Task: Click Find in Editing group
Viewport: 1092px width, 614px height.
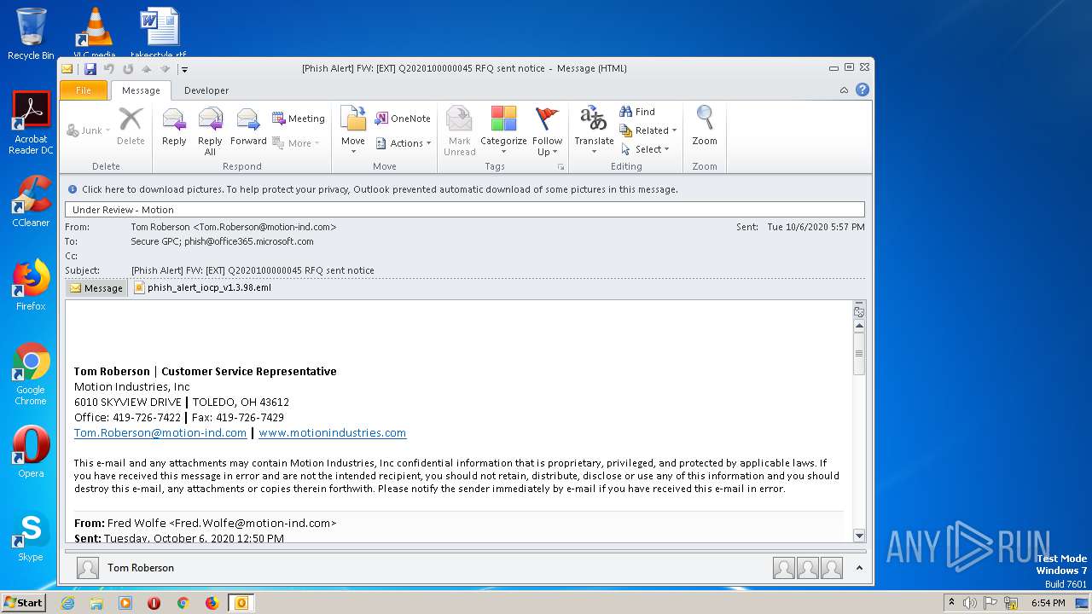Action: click(637, 112)
